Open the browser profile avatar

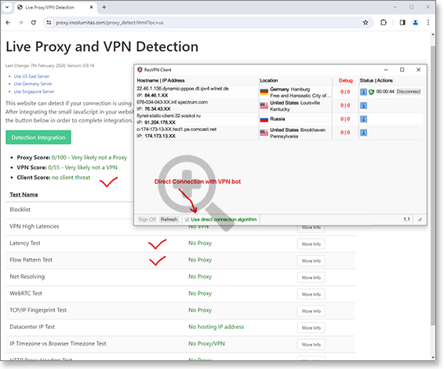click(416, 23)
